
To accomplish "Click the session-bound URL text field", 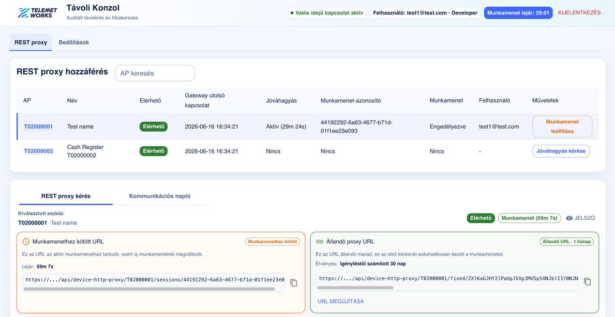I will (154, 280).
